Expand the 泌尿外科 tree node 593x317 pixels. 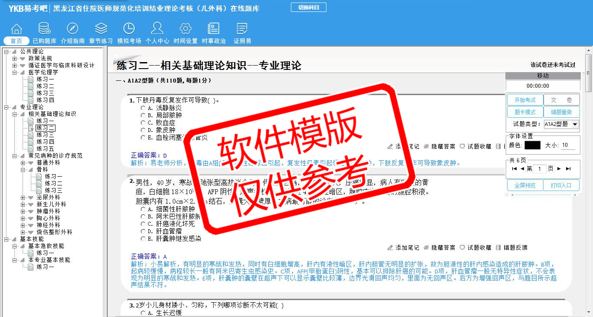(23, 197)
